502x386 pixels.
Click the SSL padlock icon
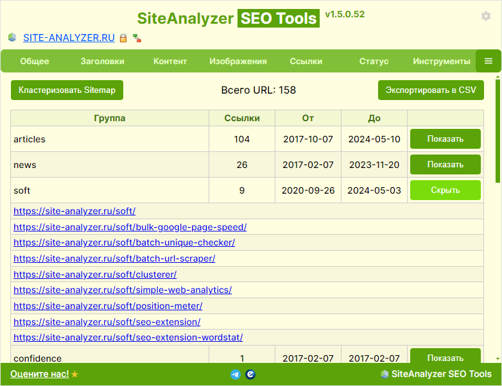[123, 38]
